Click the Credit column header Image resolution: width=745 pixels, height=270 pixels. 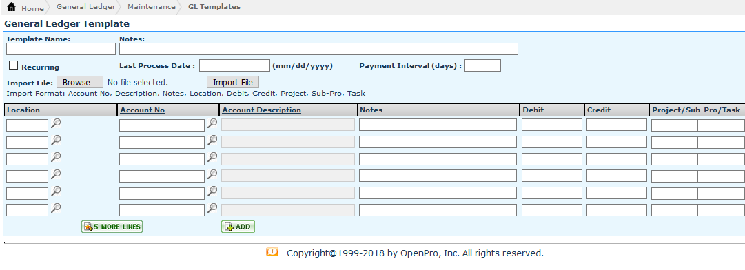point(617,110)
